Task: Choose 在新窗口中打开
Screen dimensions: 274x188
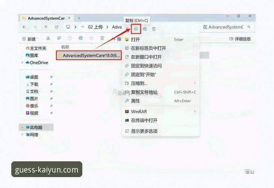Action: pos(160,57)
